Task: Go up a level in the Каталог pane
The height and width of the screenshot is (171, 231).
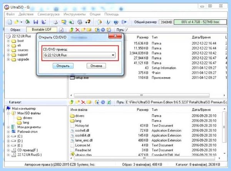Action: click(x=72, y=102)
